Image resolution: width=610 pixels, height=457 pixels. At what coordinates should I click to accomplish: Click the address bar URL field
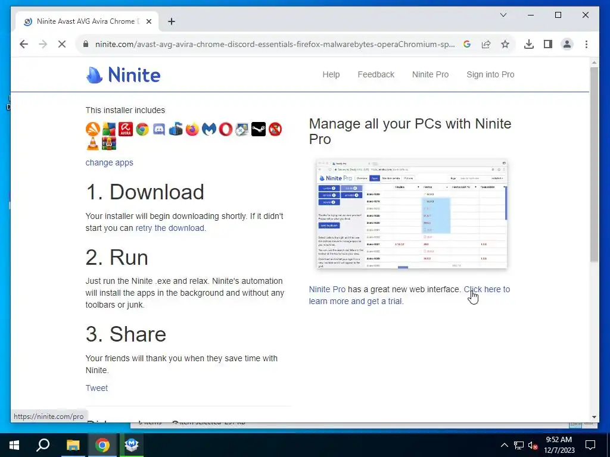(275, 44)
